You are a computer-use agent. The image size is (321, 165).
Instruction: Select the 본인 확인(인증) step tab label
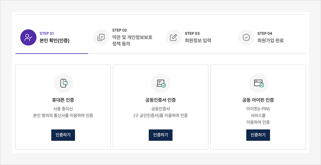click(x=54, y=41)
